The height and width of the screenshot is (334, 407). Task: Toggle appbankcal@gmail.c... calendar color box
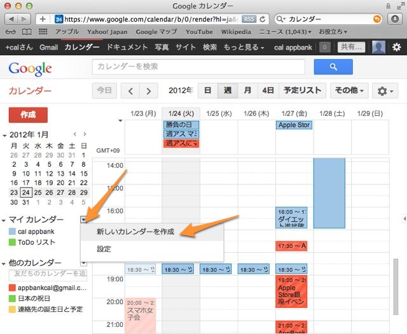[x=12, y=288]
